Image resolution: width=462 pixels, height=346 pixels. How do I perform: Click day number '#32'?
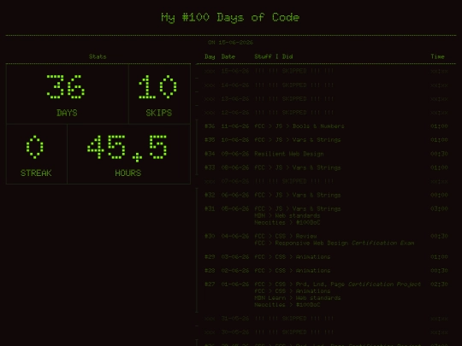tap(210, 195)
